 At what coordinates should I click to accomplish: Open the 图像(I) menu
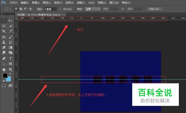coord(36,3)
